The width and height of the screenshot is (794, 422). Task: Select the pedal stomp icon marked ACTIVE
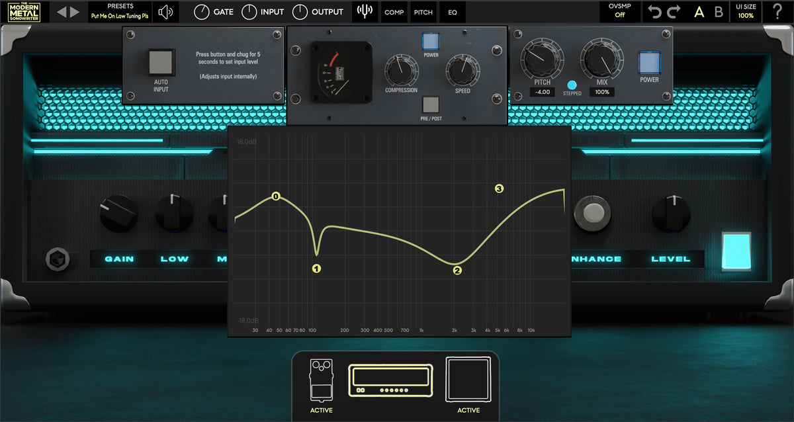point(321,380)
